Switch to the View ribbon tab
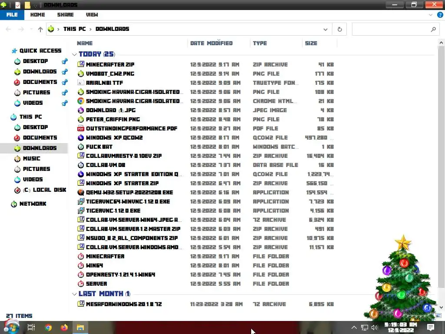 click(92, 15)
